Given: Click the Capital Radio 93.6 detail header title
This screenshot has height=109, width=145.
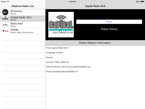Looking at the screenshot, I should 95,6.
